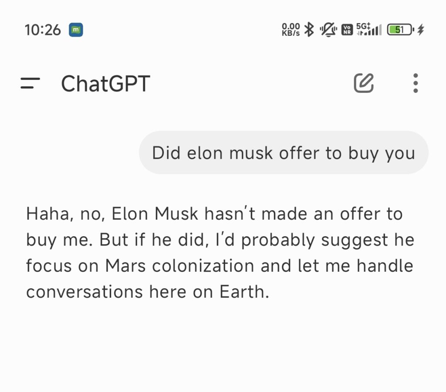Tap the words 'Elon Musk' in response
Image resolution: width=446 pixels, height=392 pixels.
(x=155, y=214)
